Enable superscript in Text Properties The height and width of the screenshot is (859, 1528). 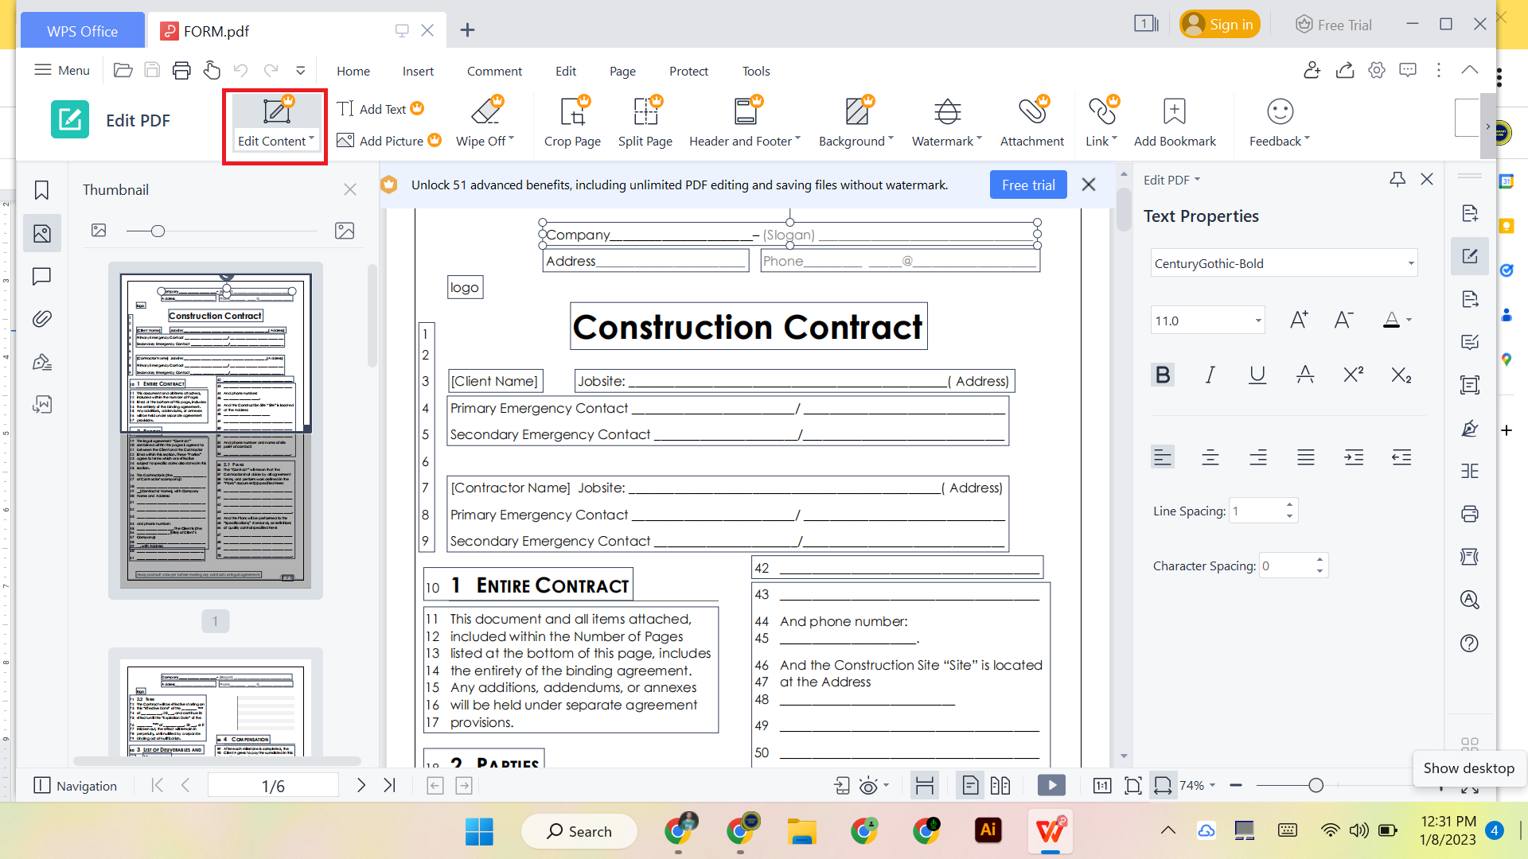1353,374
